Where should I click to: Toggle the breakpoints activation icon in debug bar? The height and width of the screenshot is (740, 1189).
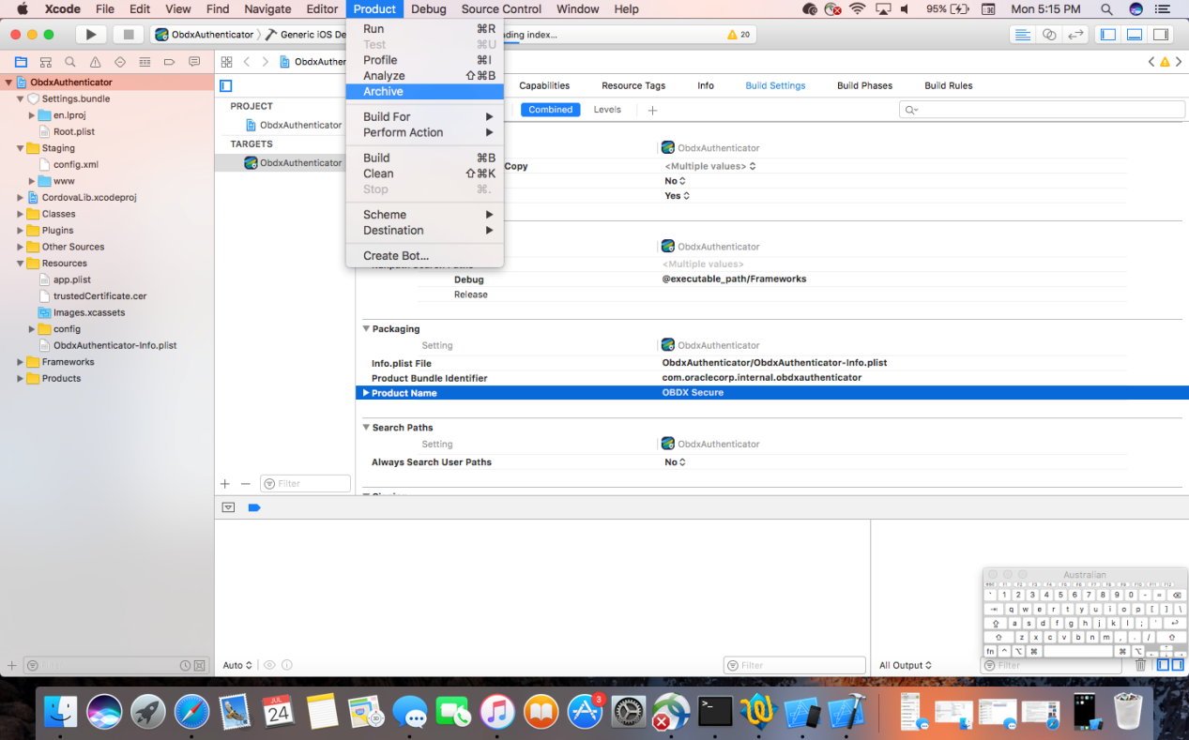pos(254,507)
